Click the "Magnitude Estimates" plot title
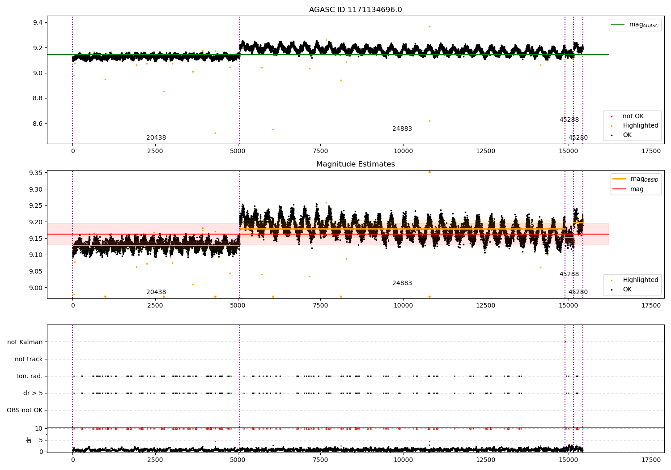The width and height of the screenshot is (671, 470). [x=355, y=164]
